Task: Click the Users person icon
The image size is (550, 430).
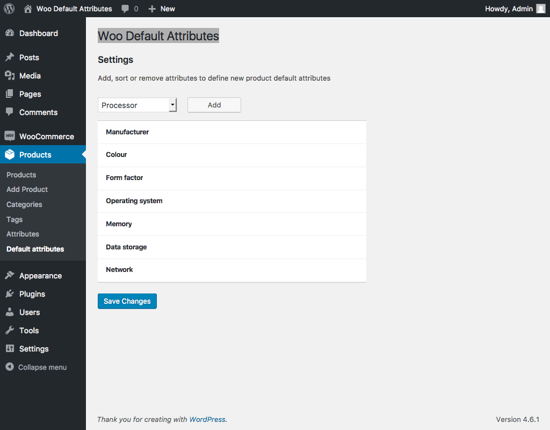Action: [10, 312]
